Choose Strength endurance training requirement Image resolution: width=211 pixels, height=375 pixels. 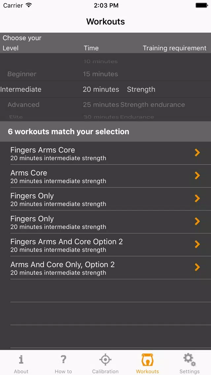click(x=153, y=105)
